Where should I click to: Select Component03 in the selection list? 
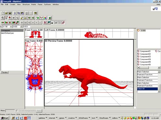point(145,56)
